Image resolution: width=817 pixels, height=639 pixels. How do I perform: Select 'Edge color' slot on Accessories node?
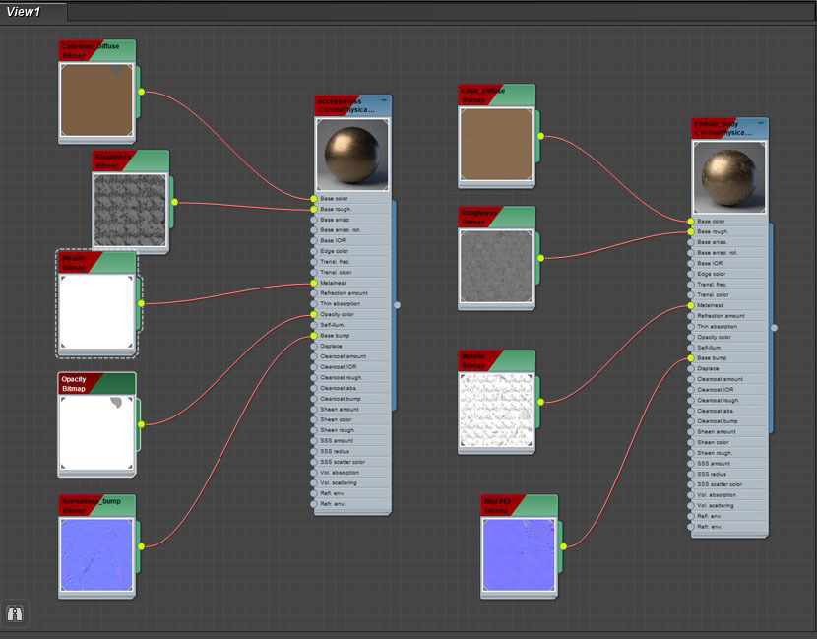coord(352,251)
